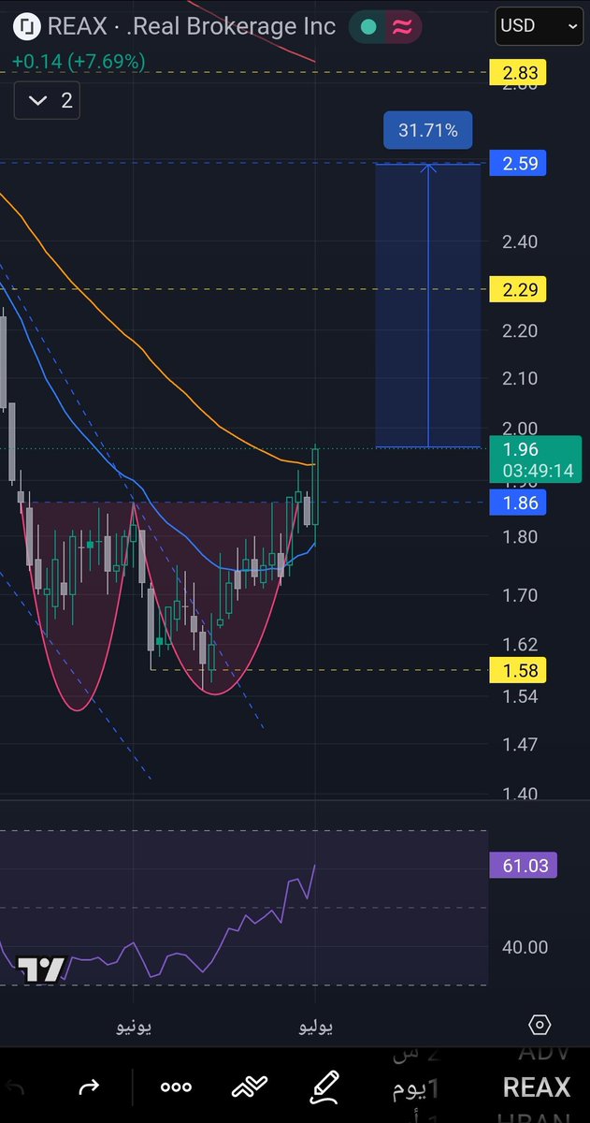Click the current price 1.96 countdown label

point(535,459)
